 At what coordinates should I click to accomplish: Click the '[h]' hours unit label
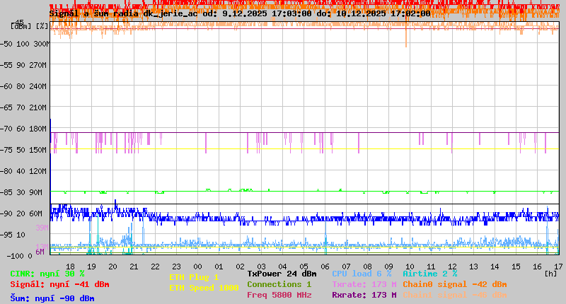click(550, 274)
